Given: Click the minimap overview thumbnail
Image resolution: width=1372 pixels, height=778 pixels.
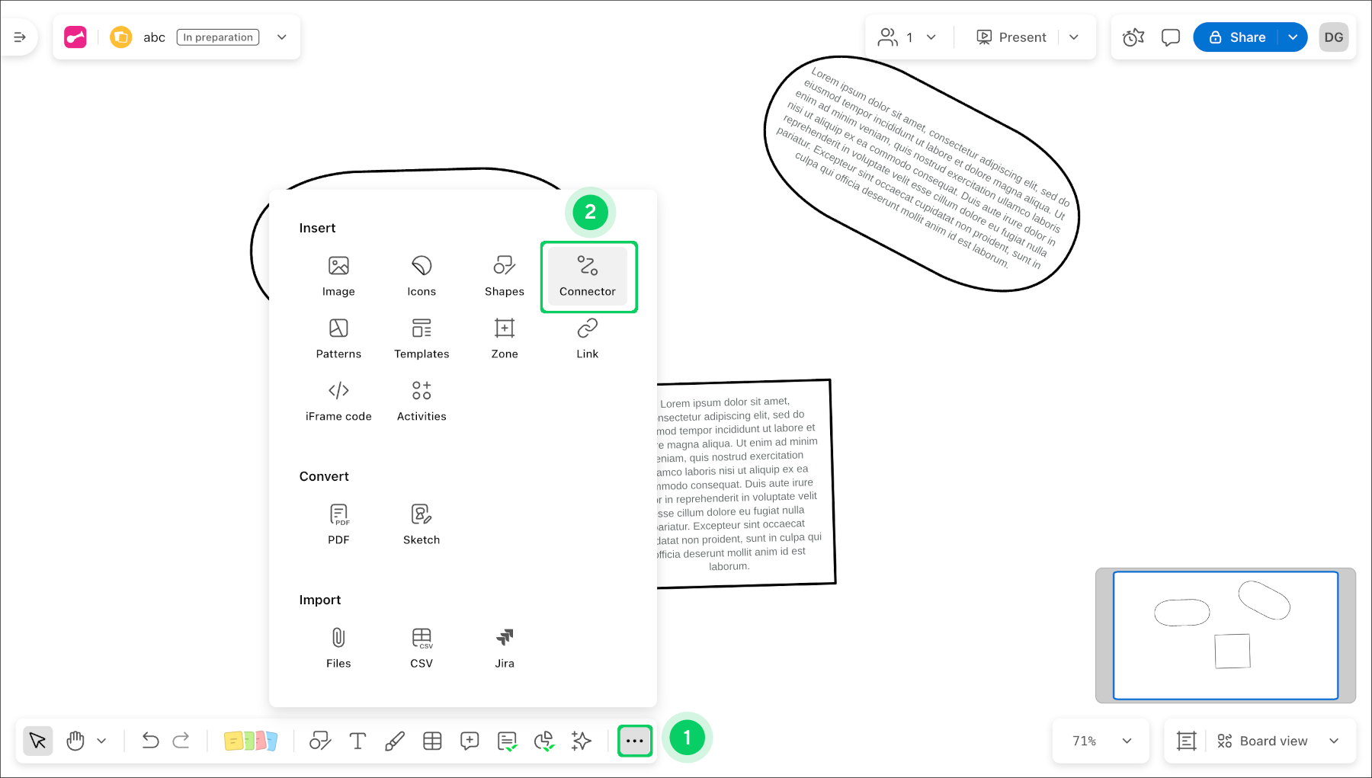Looking at the screenshot, I should click(1226, 635).
